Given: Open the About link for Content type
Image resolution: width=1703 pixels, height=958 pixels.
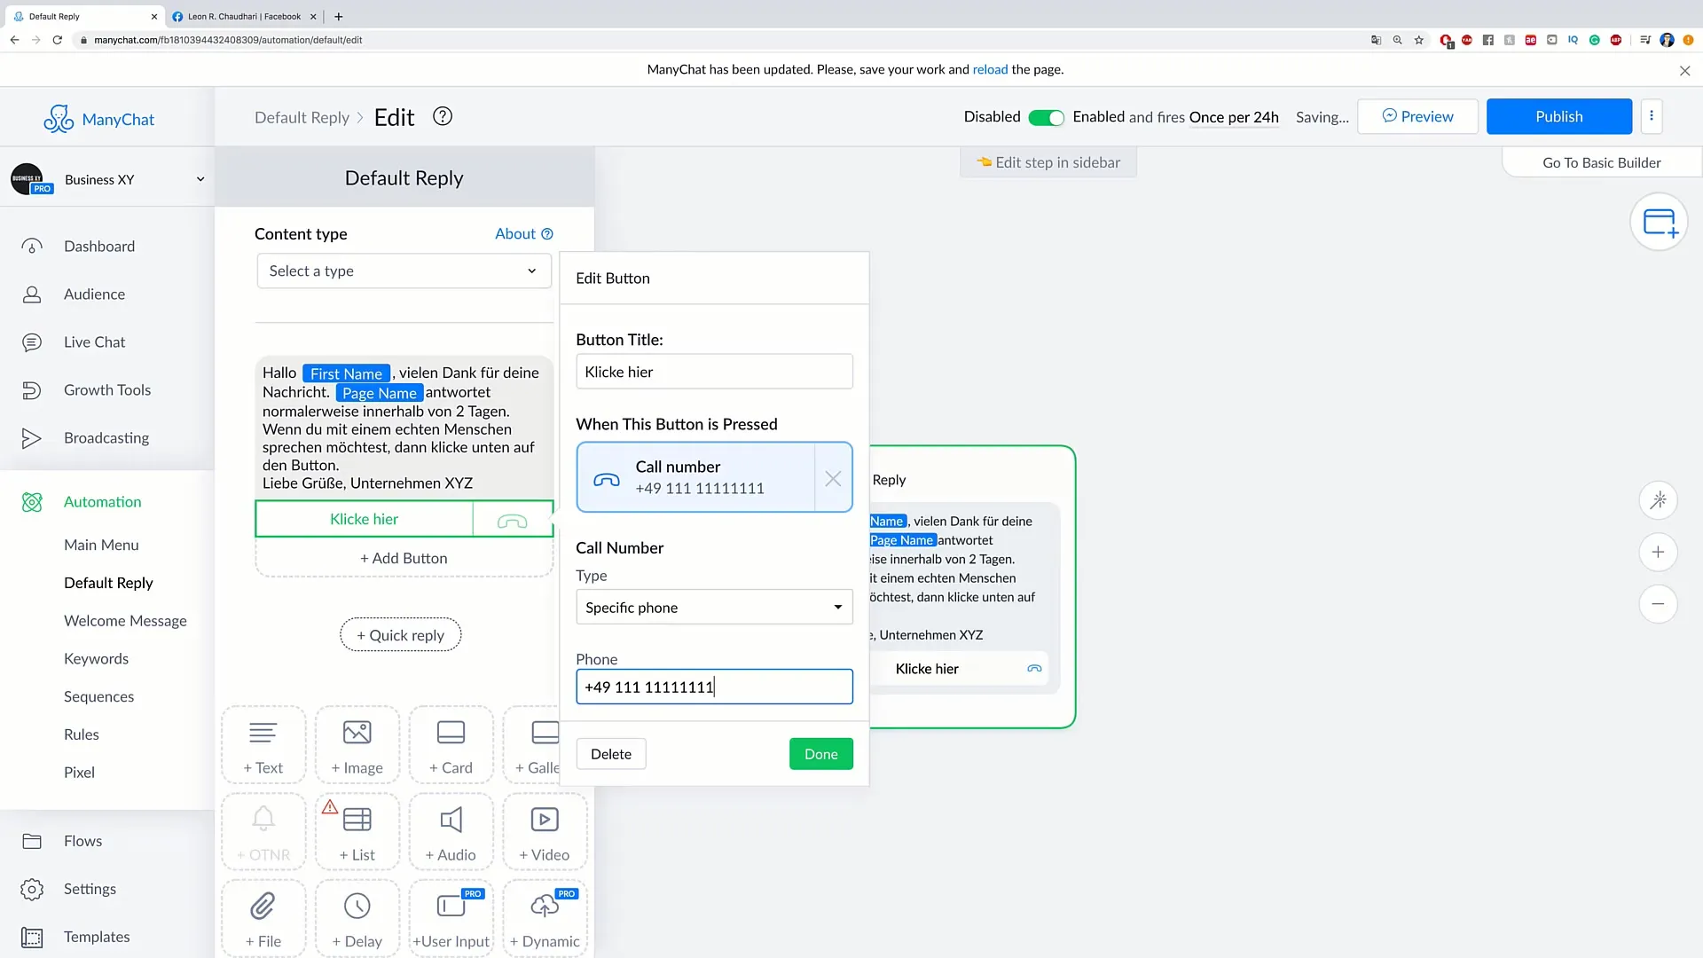Looking at the screenshot, I should click(x=523, y=234).
